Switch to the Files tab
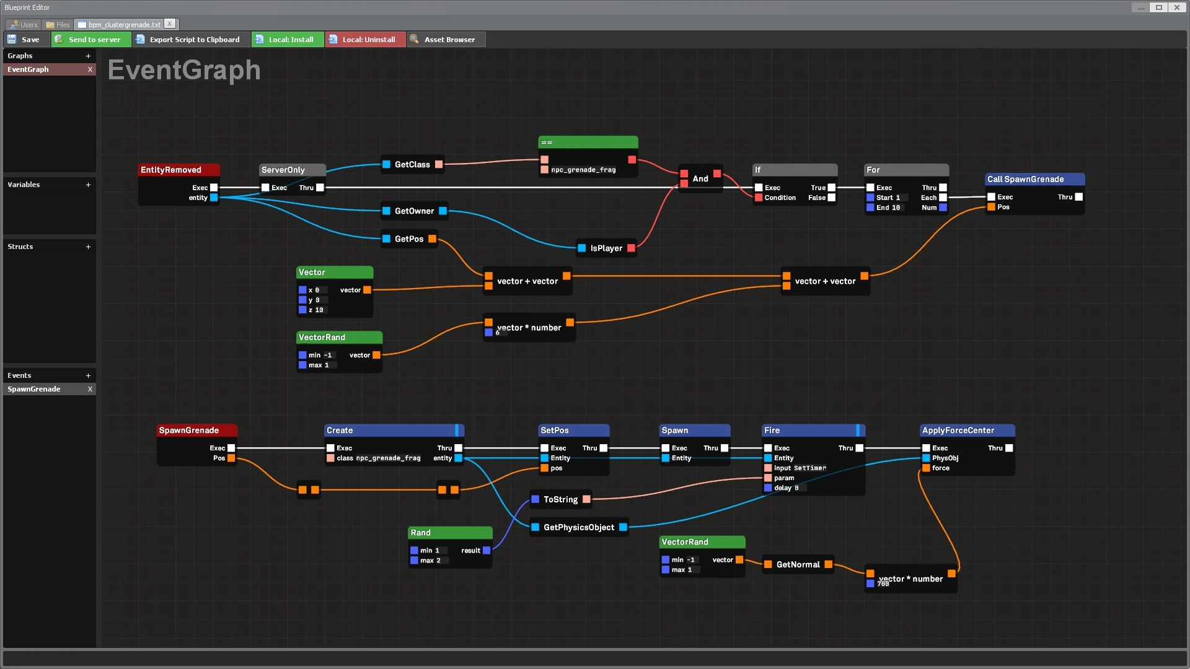 pyautogui.click(x=58, y=25)
